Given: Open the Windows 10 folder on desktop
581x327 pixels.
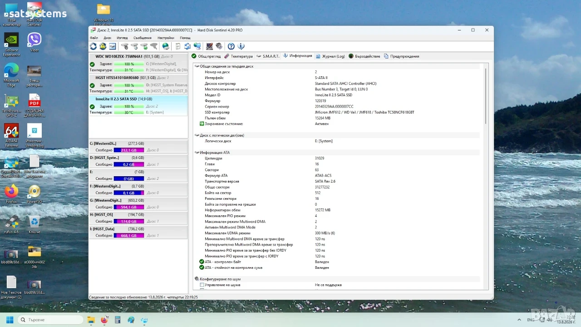Looking at the screenshot, I should 103,15.
